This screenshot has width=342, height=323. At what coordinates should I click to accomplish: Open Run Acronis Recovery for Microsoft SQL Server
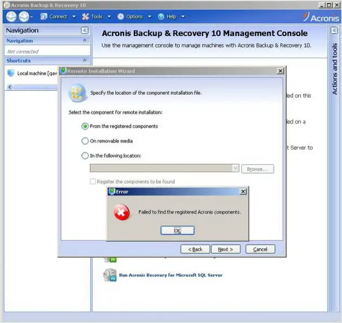[170, 275]
